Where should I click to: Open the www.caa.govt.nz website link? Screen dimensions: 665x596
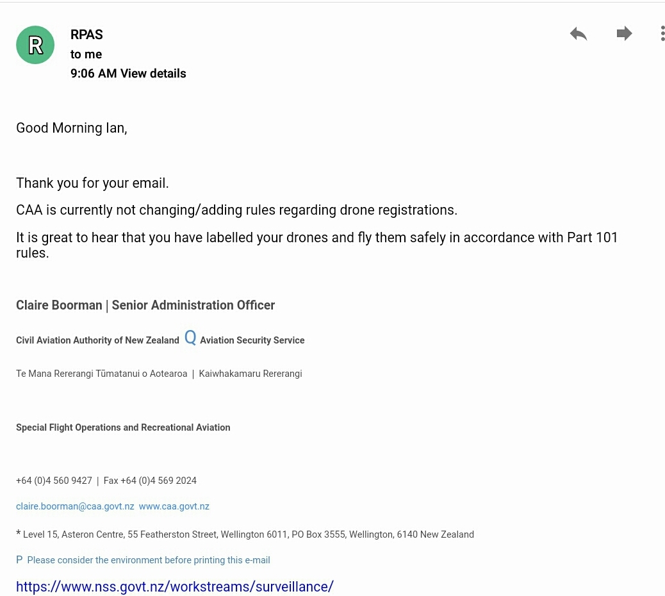tap(174, 506)
